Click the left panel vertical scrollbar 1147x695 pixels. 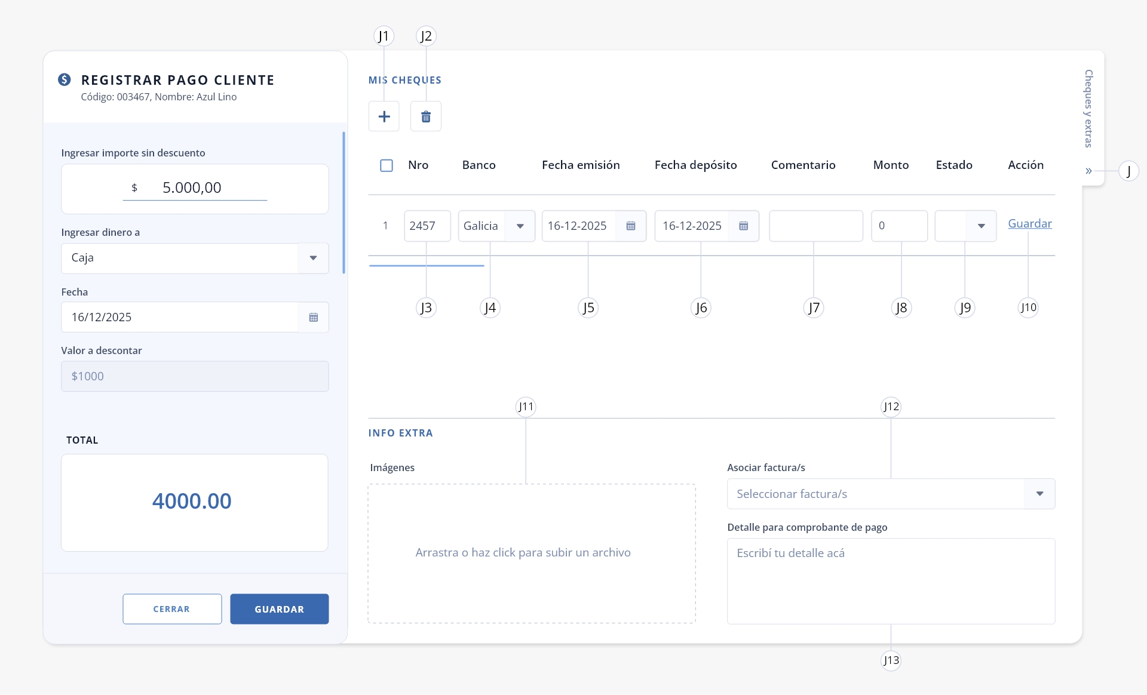click(344, 203)
